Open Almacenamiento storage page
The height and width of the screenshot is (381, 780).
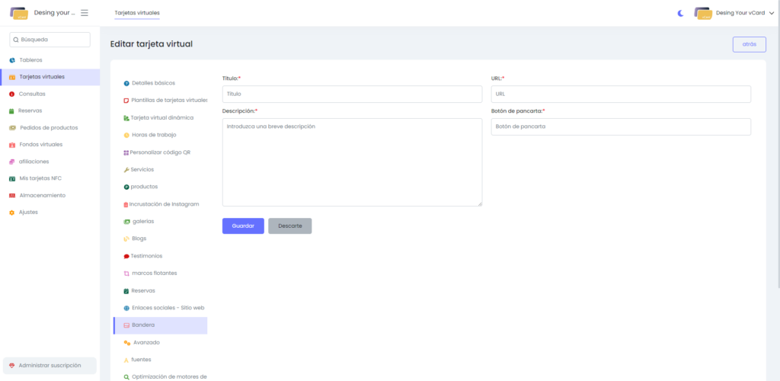click(42, 195)
